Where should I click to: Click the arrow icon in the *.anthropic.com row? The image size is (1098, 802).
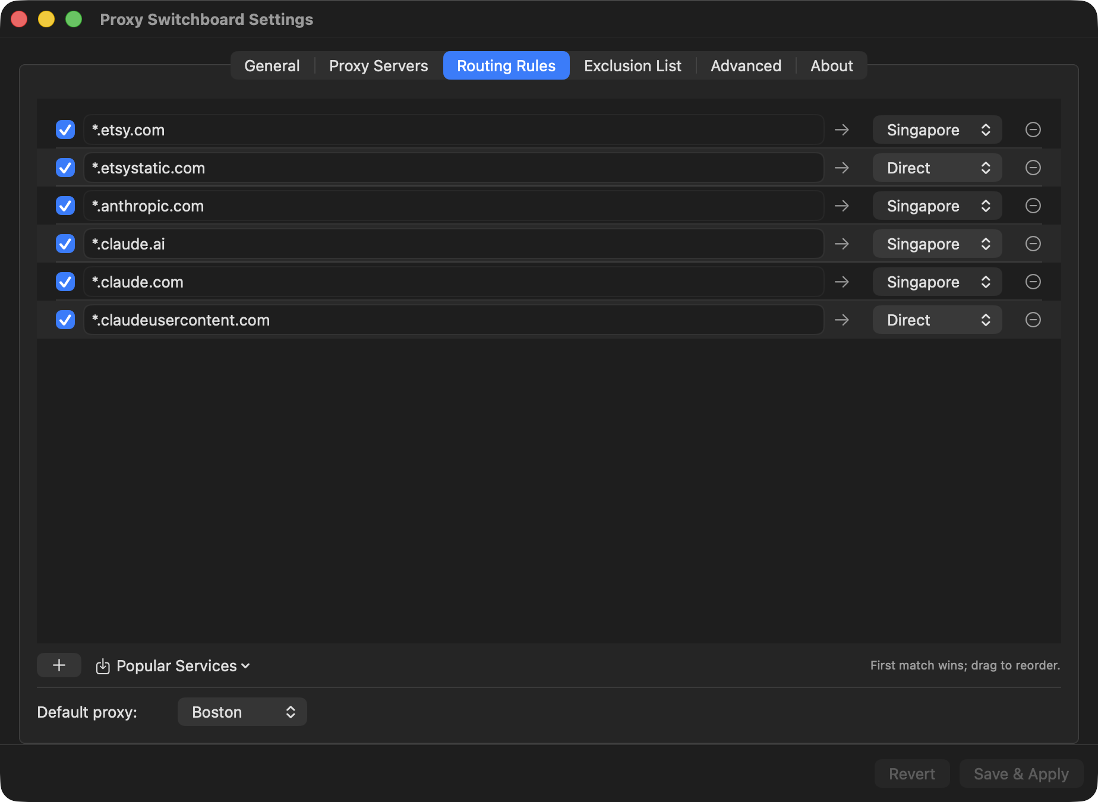(x=842, y=206)
